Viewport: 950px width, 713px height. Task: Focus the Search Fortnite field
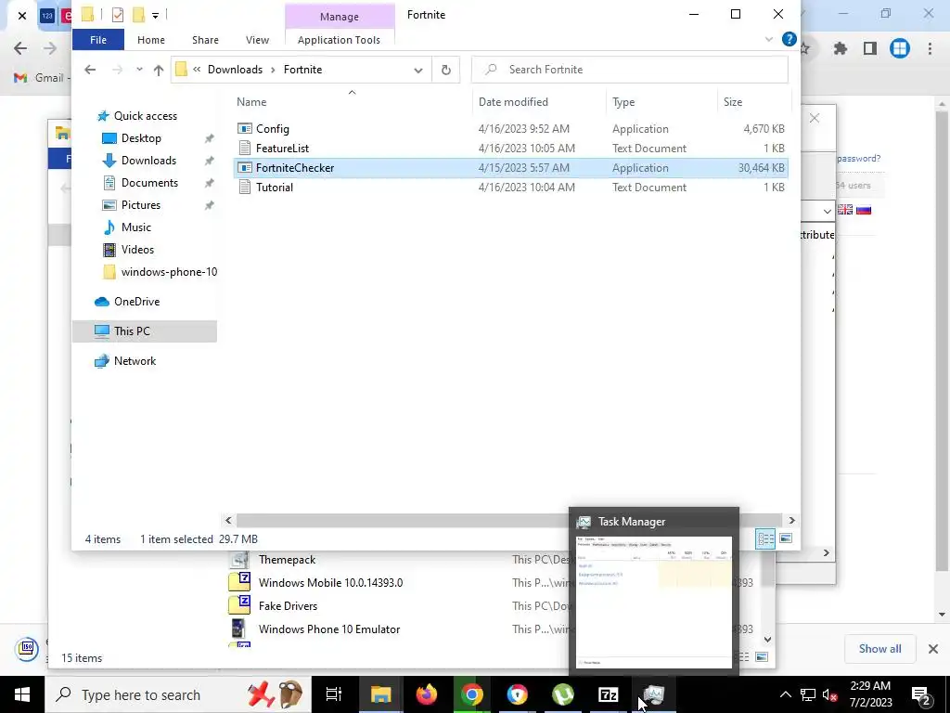pyautogui.click(x=630, y=70)
